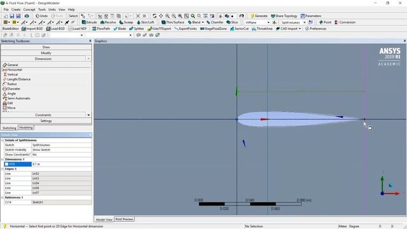Open the Constraints toolbox
Image resolution: width=407 pixels, height=229 pixels.
[43, 114]
